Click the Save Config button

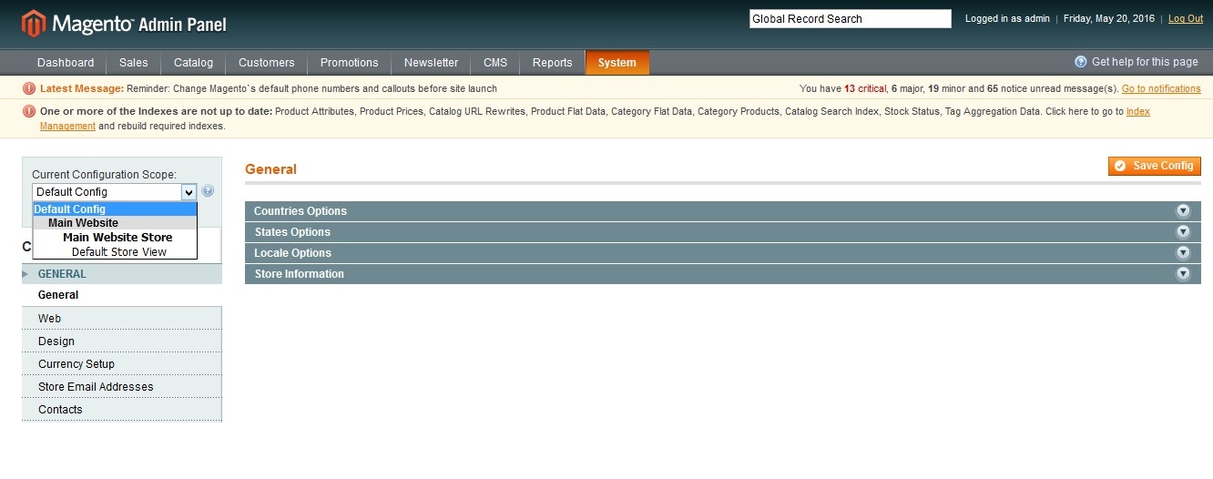pyautogui.click(x=1155, y=166)
